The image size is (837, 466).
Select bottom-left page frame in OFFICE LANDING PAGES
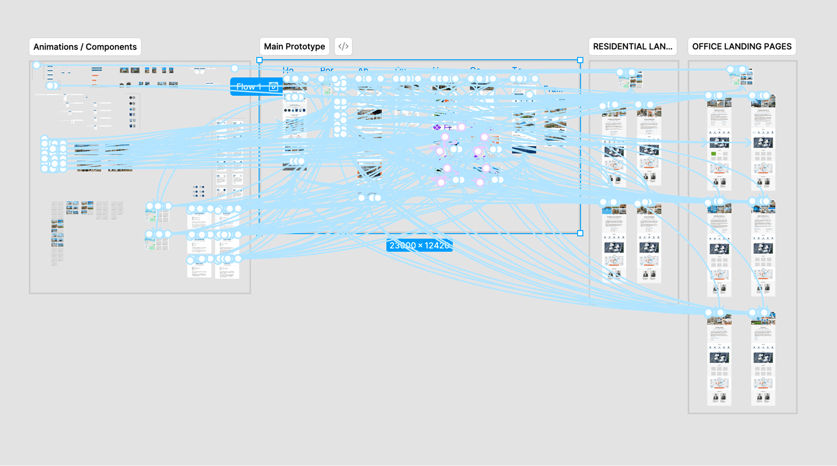pos(719,360)
